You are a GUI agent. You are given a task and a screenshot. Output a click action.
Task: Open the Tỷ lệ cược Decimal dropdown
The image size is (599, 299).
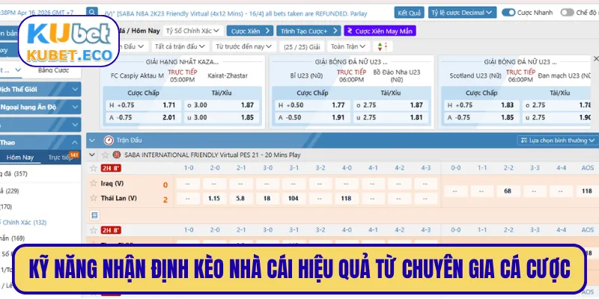coord(462,13)
